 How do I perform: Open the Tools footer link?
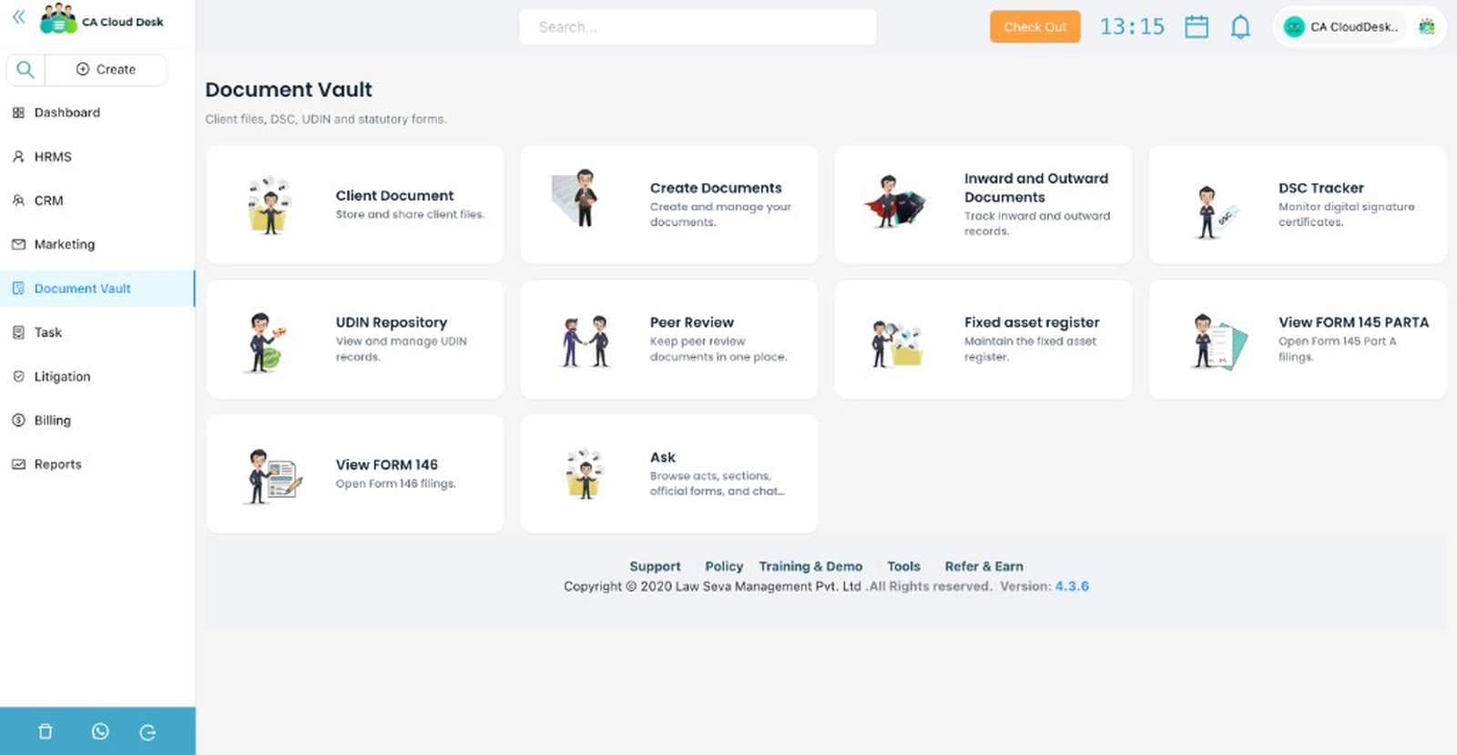[x=903, y=566]
